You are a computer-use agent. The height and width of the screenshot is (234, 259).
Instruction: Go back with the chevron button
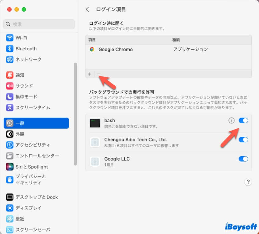point(87,9)
